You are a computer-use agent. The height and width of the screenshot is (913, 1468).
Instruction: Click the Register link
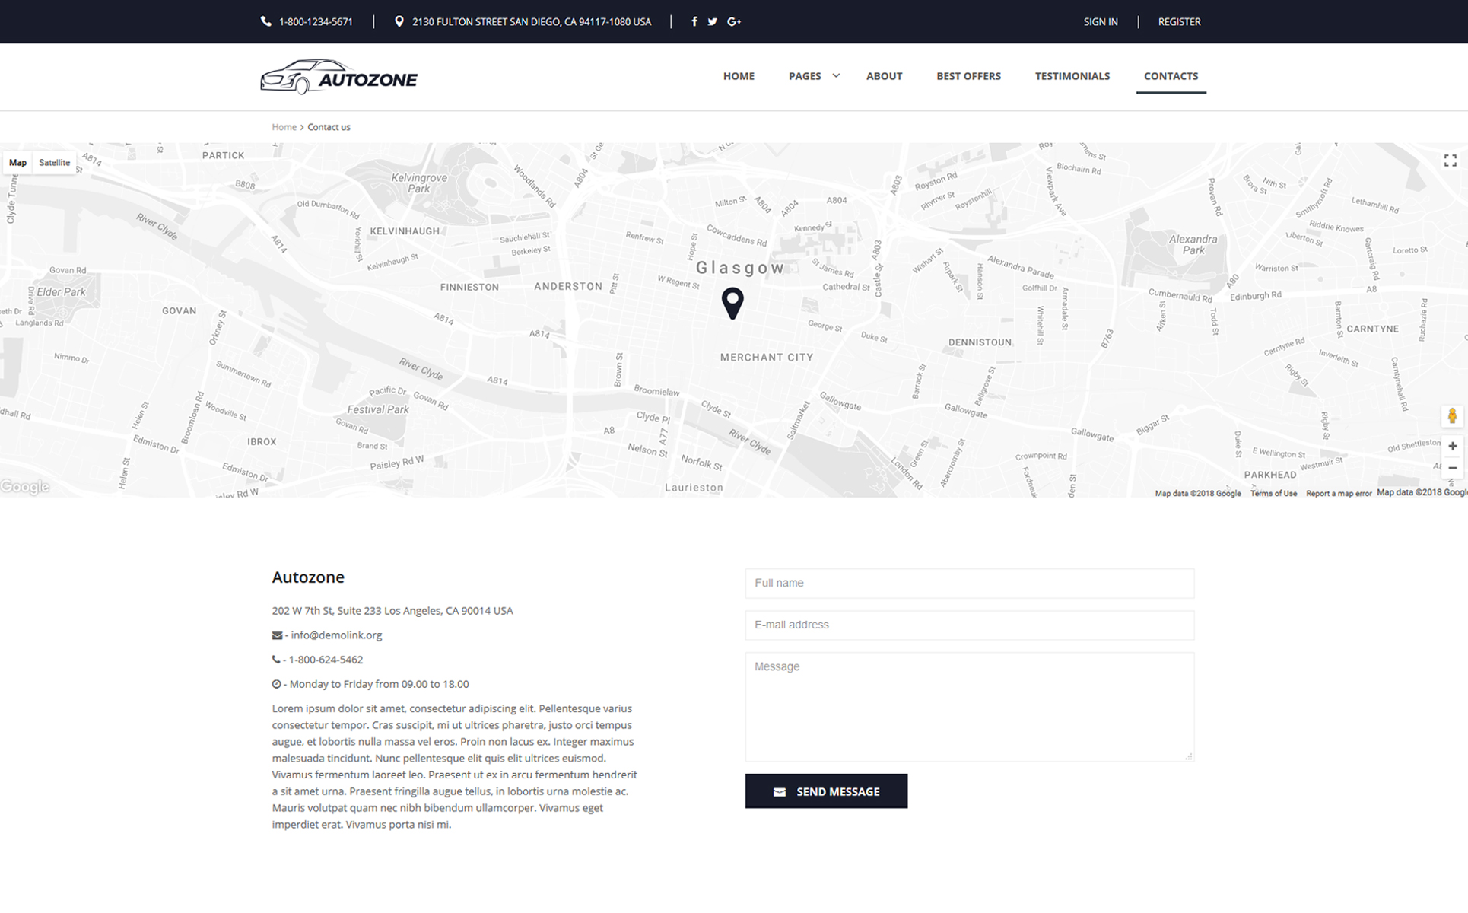(1179, 22)
